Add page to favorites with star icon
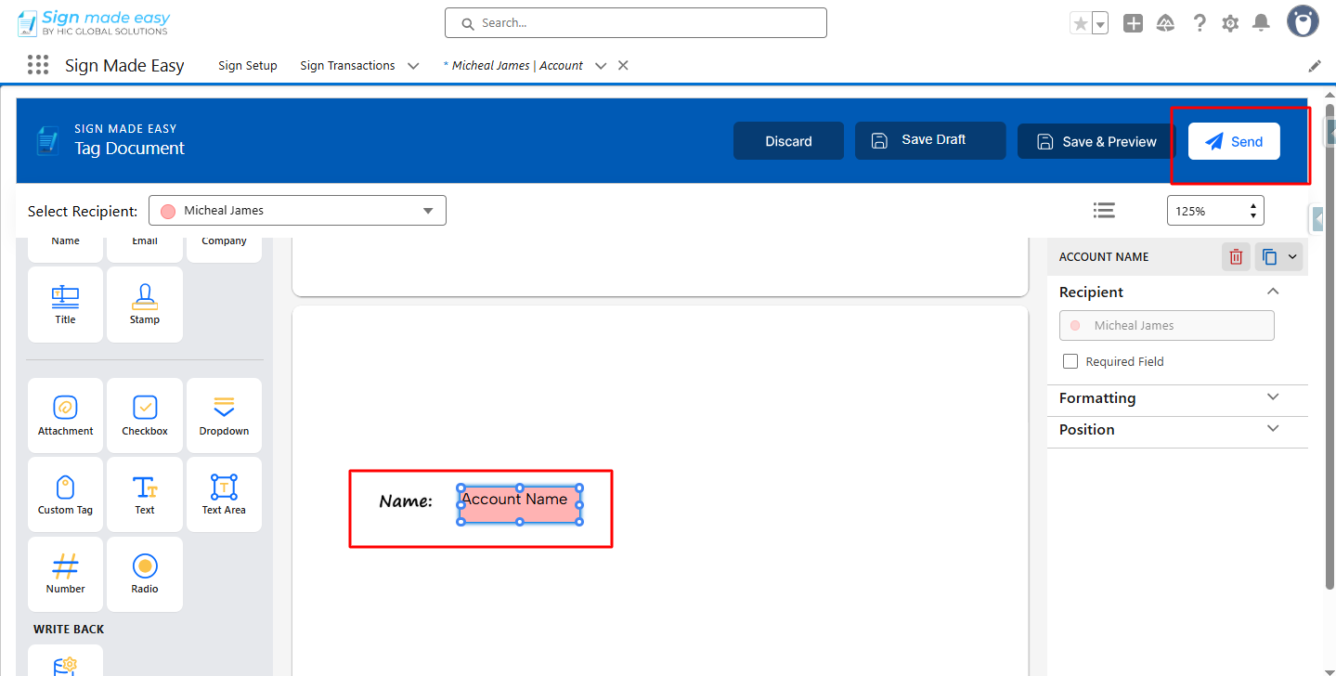Screen dimensions: 1336x676 (1081, 23)
